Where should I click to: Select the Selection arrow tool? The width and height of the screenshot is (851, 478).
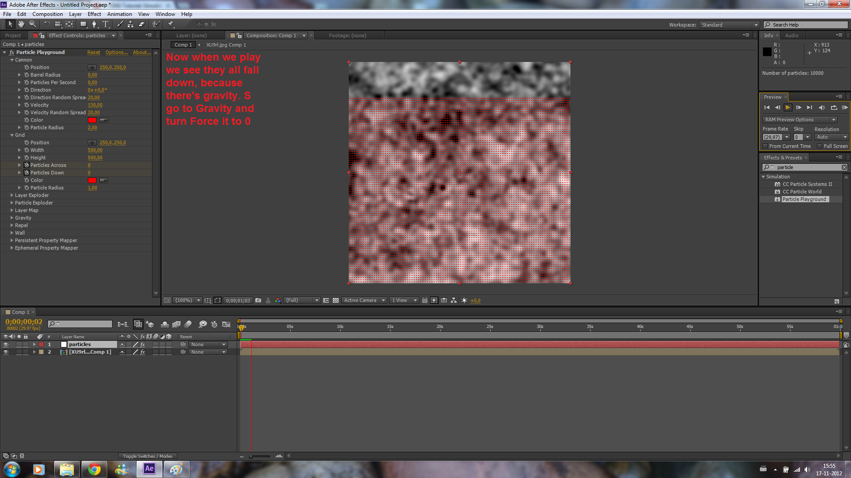[x=10, y=24]
